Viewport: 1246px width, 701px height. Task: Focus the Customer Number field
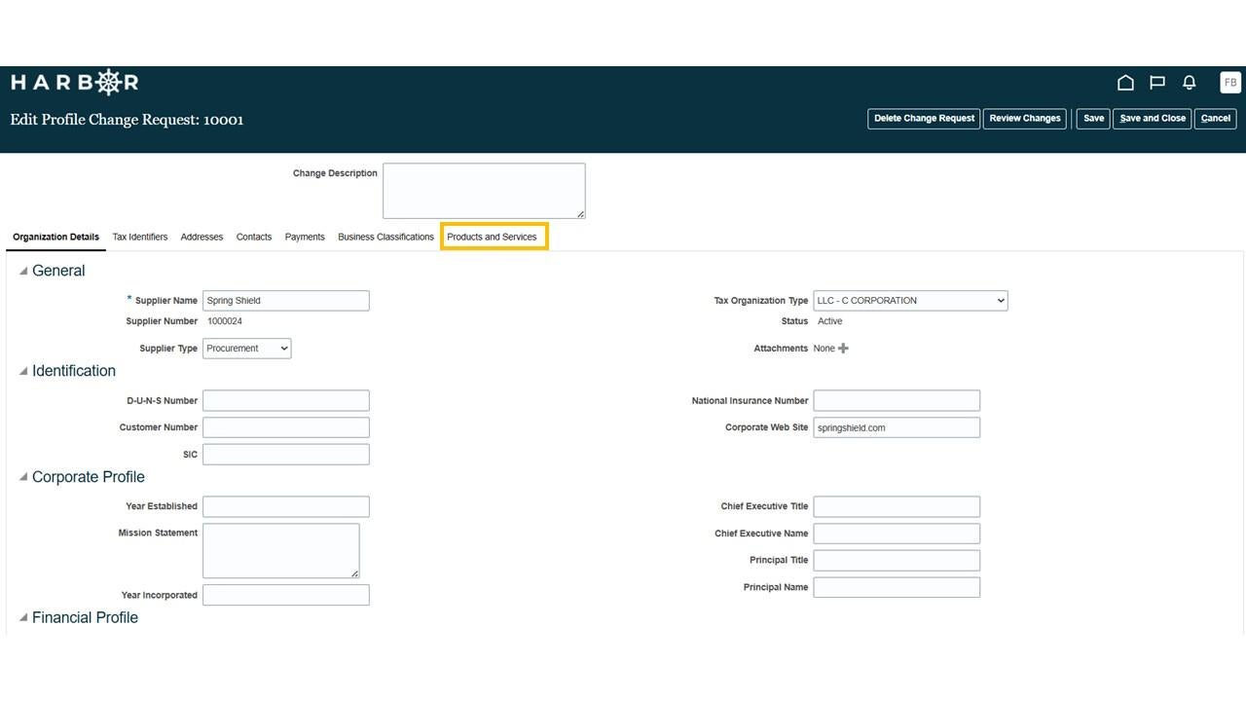click(286, 427)
